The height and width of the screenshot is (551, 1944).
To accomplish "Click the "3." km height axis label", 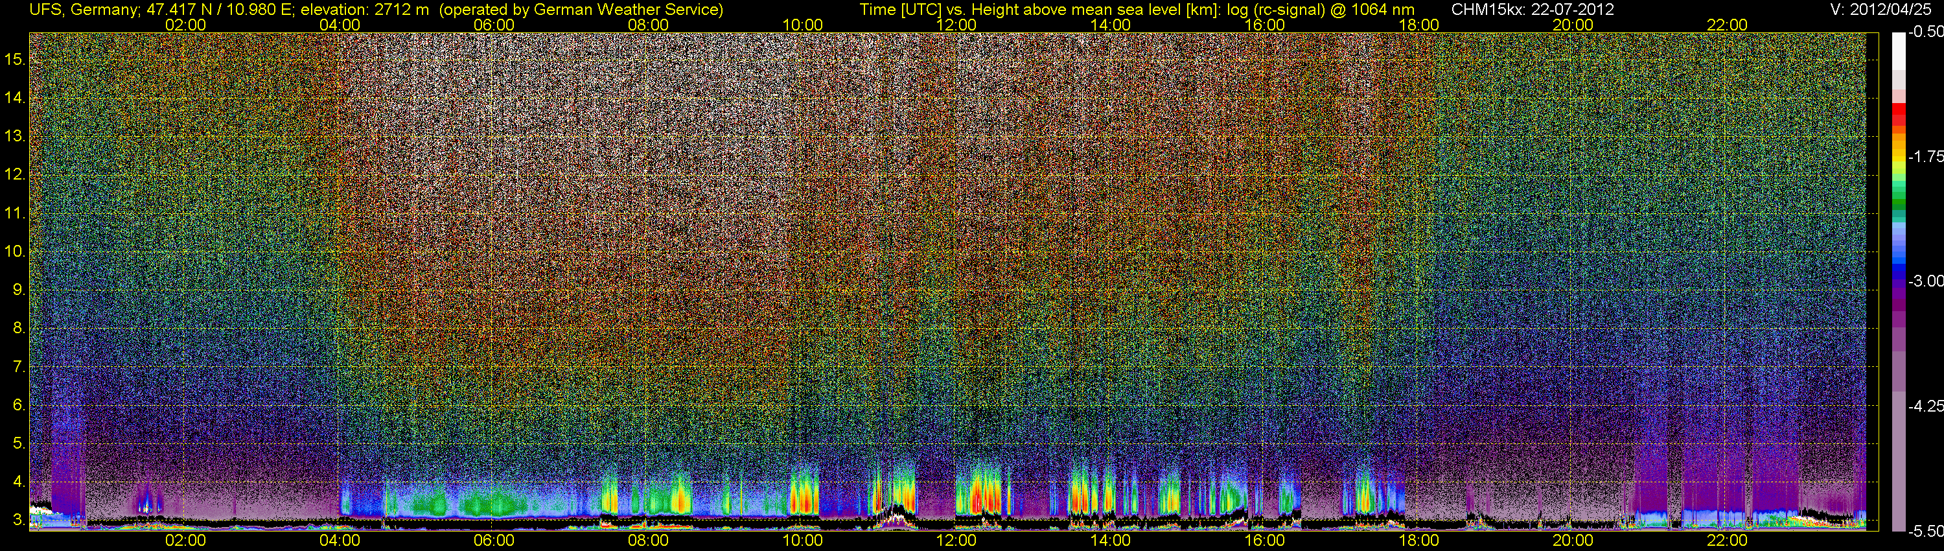I will [x=18, y=520].
